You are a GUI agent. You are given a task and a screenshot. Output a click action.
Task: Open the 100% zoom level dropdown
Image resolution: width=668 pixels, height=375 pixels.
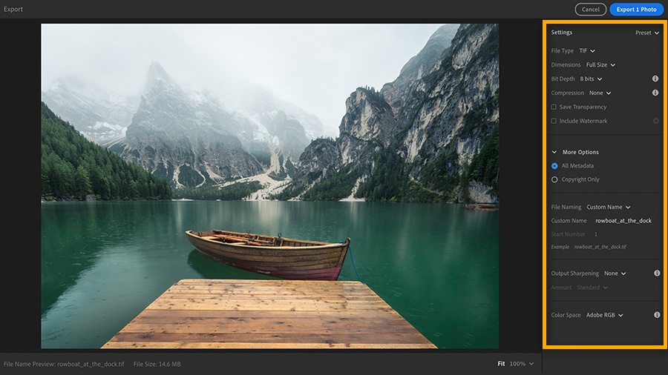pyautogui.click(x=522, y=364)
